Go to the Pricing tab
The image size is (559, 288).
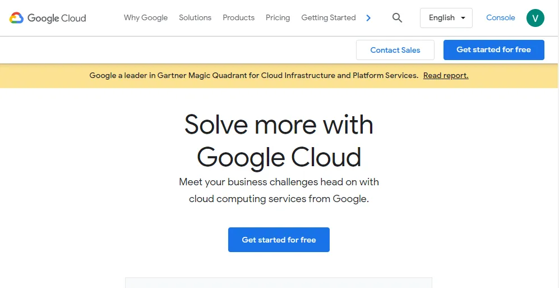point(278,18)
